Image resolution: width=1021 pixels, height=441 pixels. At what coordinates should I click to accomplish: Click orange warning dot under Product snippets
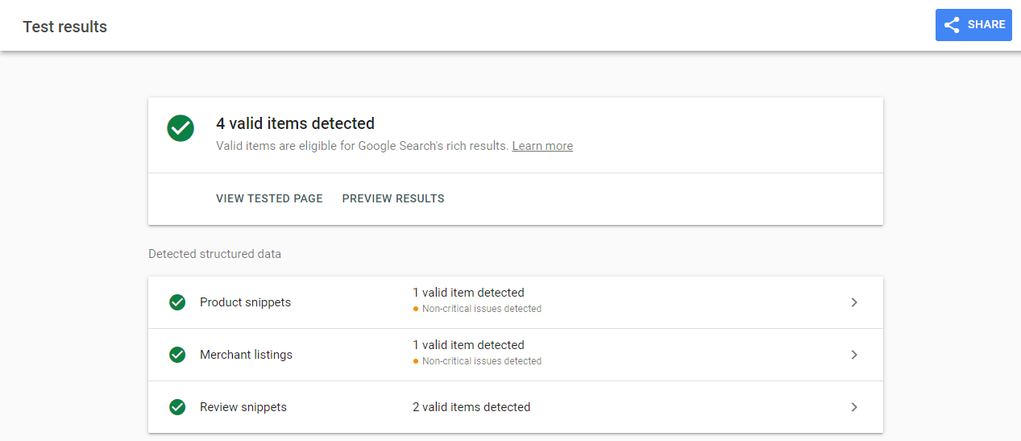click(416, 309)
